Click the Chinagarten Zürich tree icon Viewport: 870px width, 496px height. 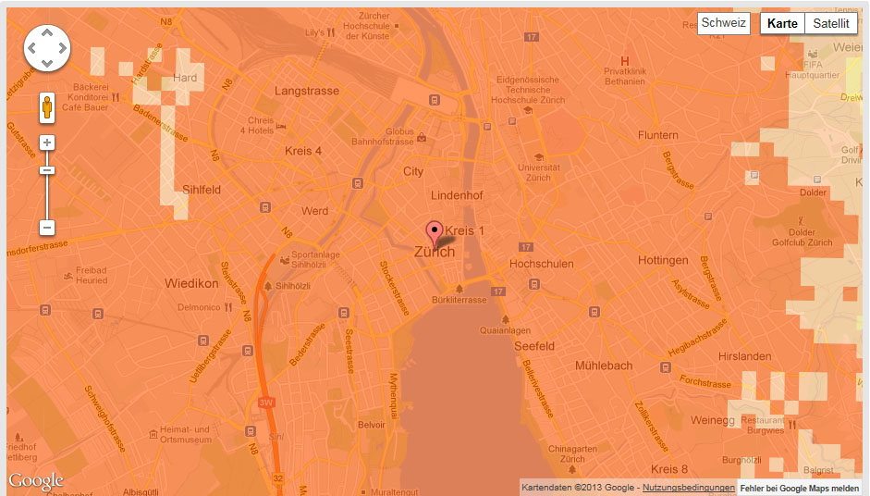click(x=572, y=470)
